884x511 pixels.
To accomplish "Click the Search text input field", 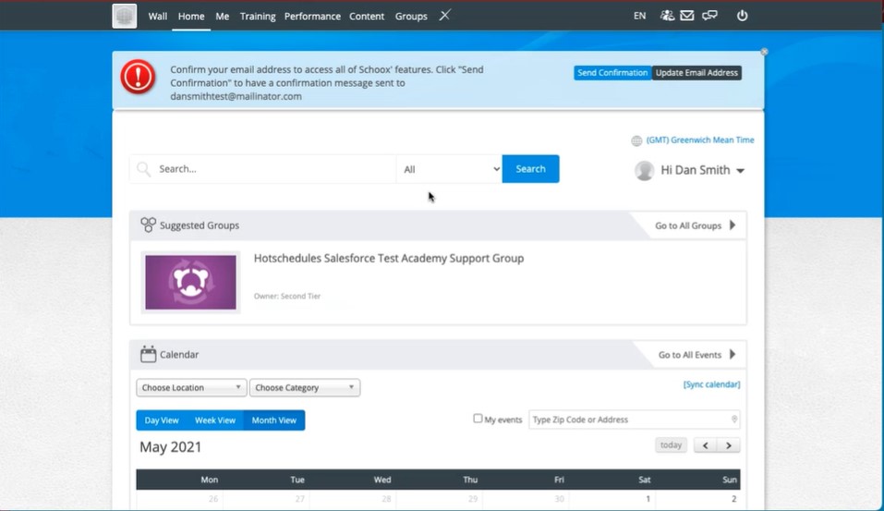I will 272,169.
